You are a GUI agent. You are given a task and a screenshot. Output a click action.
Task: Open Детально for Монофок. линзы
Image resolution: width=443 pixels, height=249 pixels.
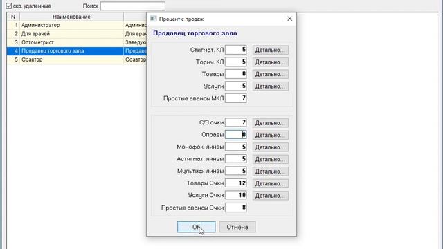pyautogui.click(x=271, y=147)
